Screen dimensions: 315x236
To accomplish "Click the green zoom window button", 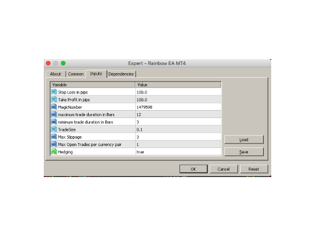I will coord(63,63).
